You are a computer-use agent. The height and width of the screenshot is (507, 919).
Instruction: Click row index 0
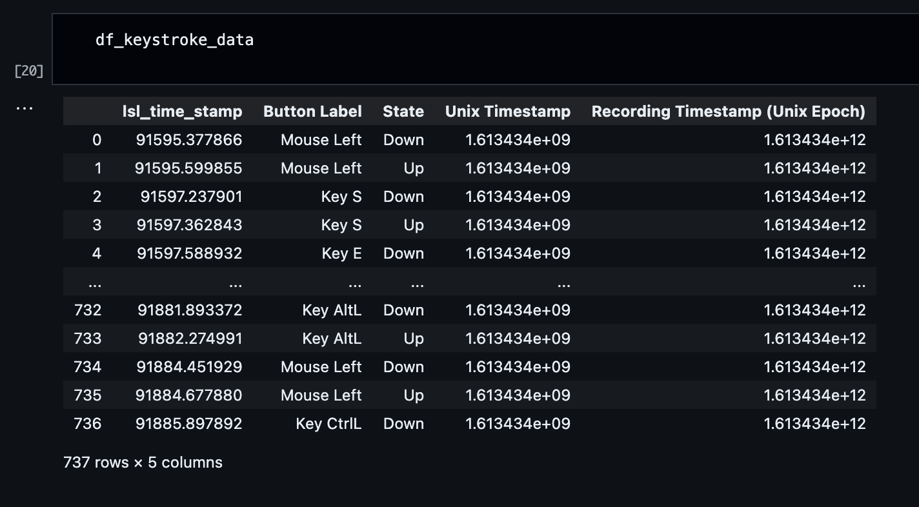[x=97, y=140]
